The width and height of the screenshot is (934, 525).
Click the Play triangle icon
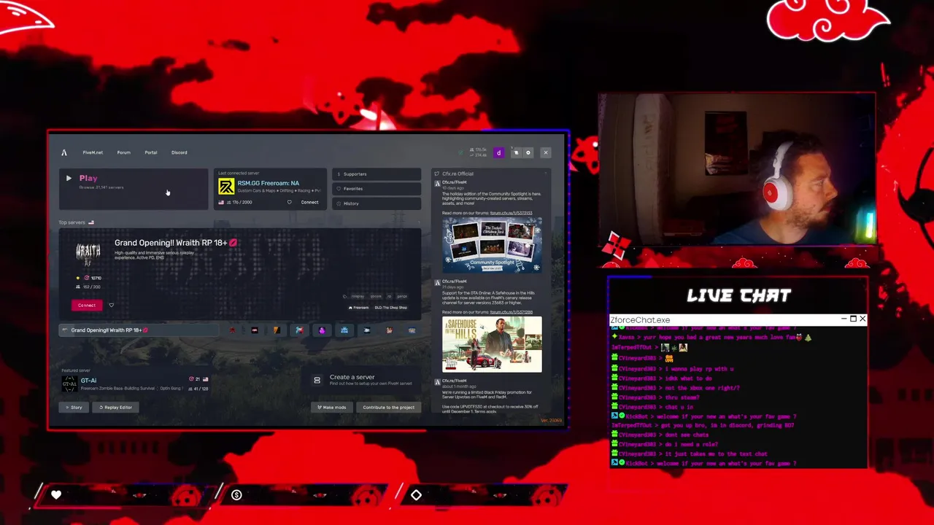coord(69,178)
